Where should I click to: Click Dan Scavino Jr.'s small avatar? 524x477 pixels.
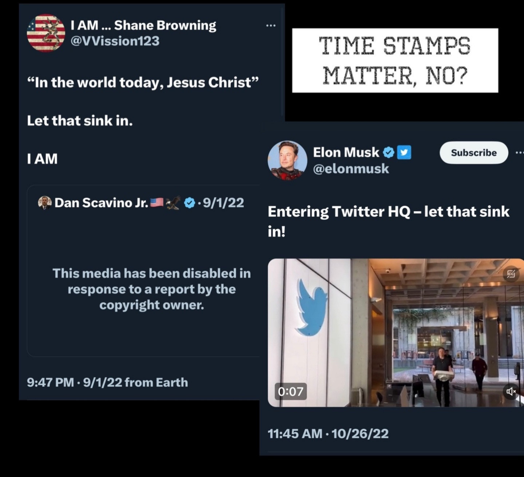point(45,203)
